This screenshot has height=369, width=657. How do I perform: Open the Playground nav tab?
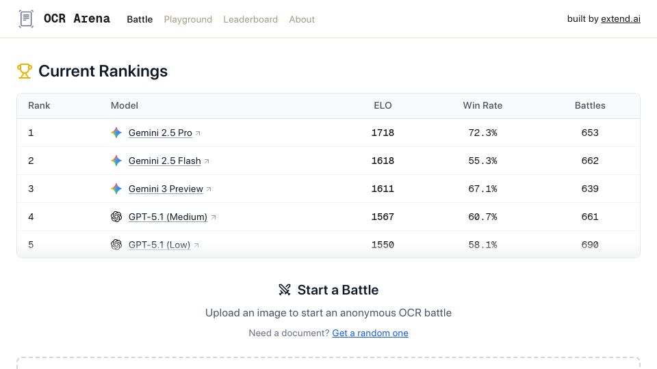point(188,19)
